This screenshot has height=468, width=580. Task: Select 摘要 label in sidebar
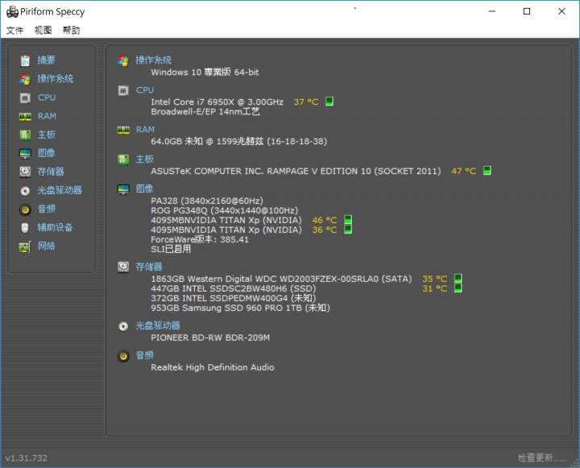pos(46,60)
